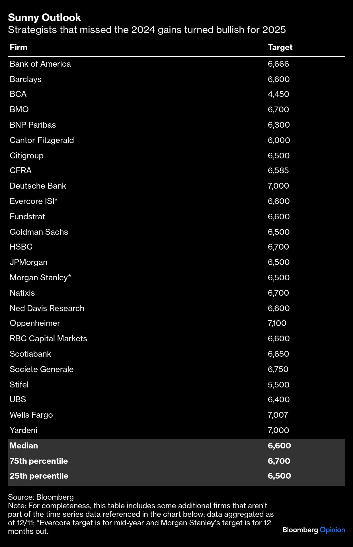The height and width of the screenshot is (547, 353).
Task: Select the Cantor Fitzgerald firm name
Action: click(x=42, y=140)
